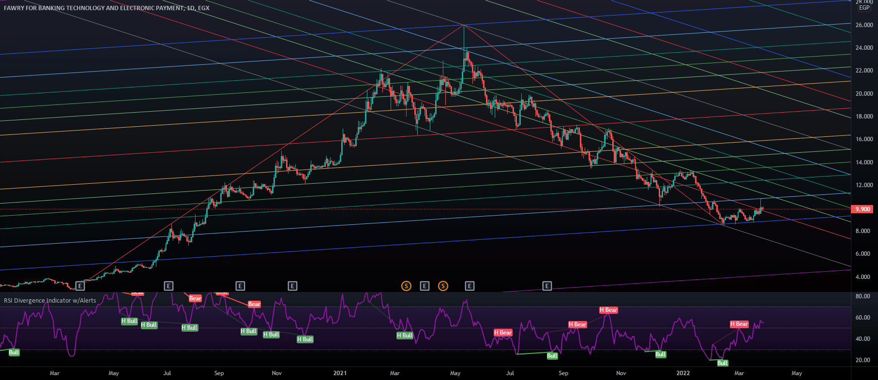878x380 pixels.
Task: Click the 60.00 RSI scale label
Action: click(863, 318)
